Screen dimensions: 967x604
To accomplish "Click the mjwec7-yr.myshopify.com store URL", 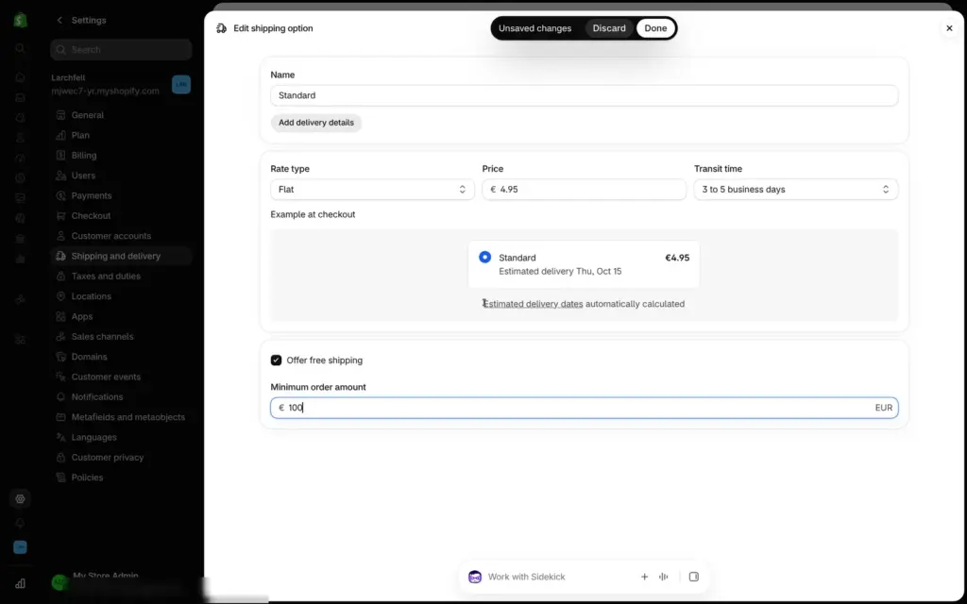I will tap(105, 92).
